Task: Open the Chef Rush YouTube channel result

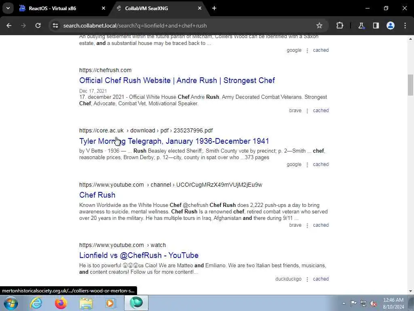Action: click(x=97, y=195)
